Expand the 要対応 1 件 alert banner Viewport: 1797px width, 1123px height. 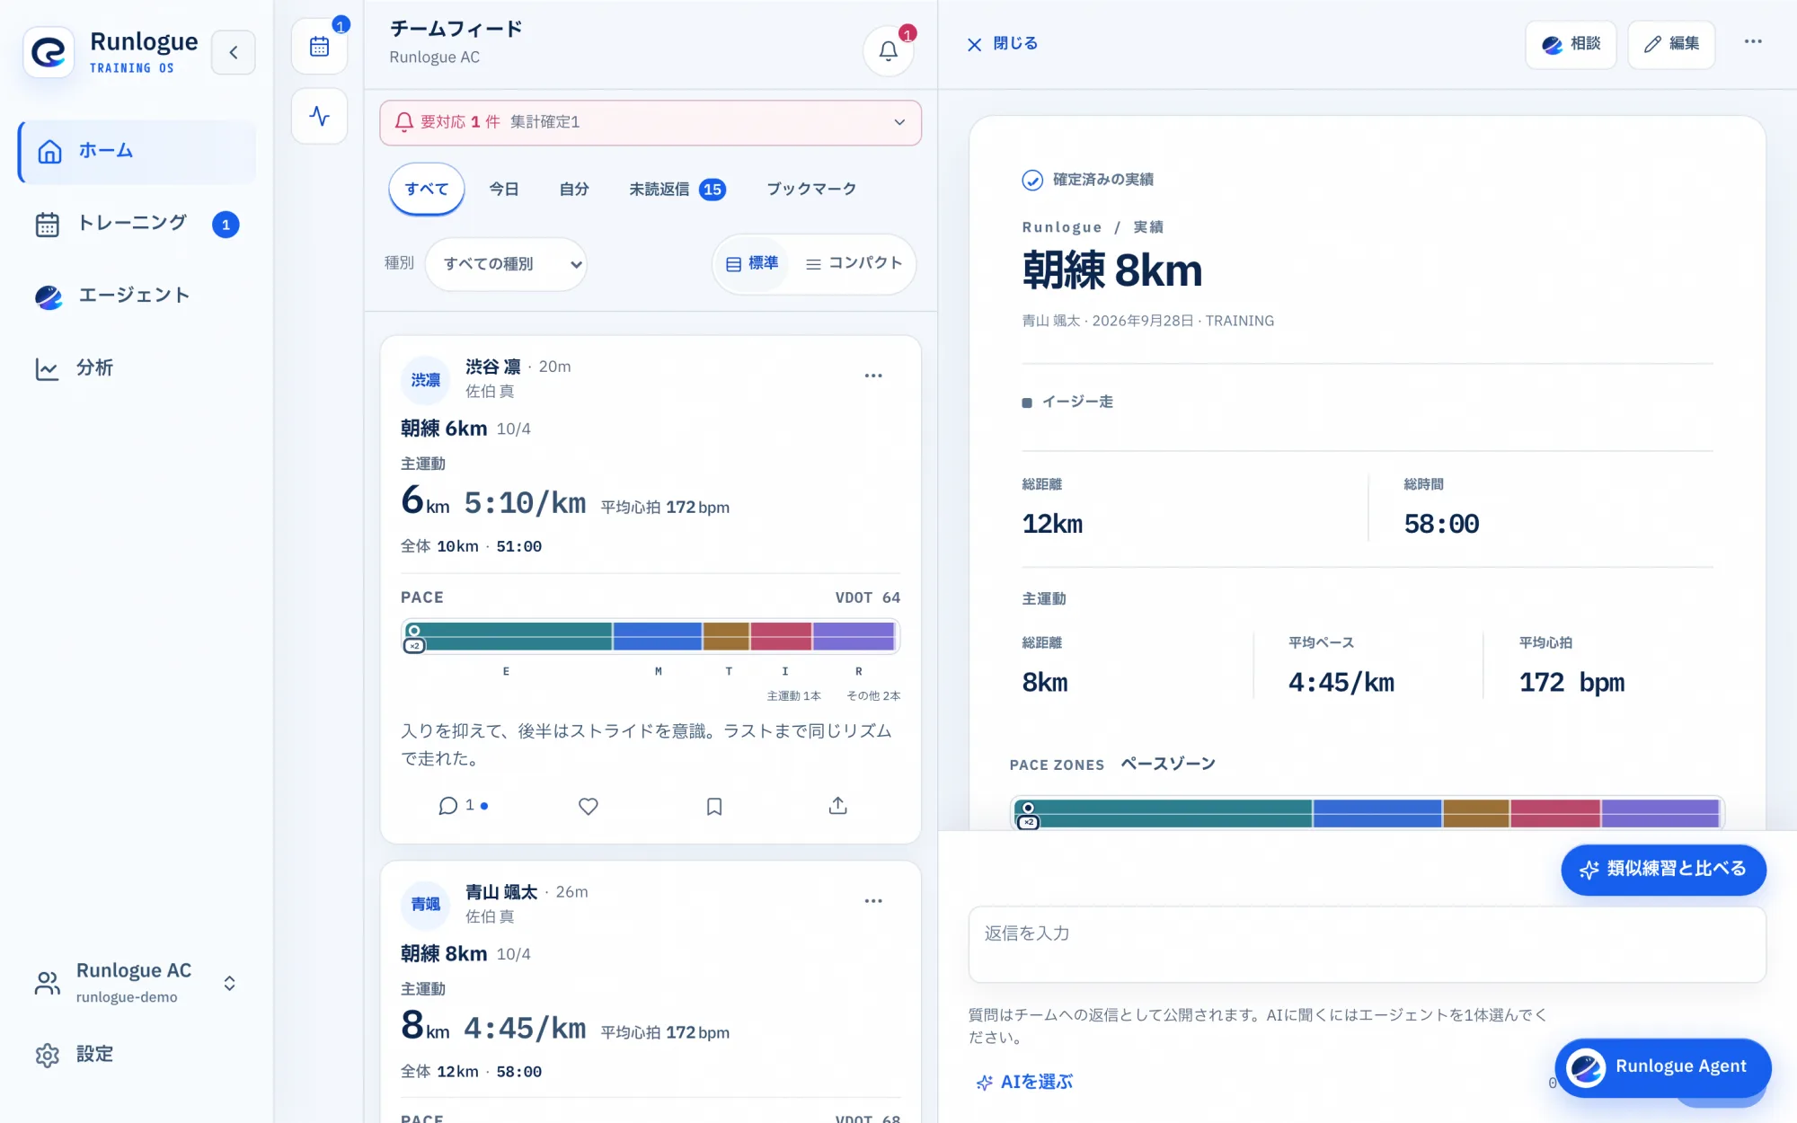[651, 122]
